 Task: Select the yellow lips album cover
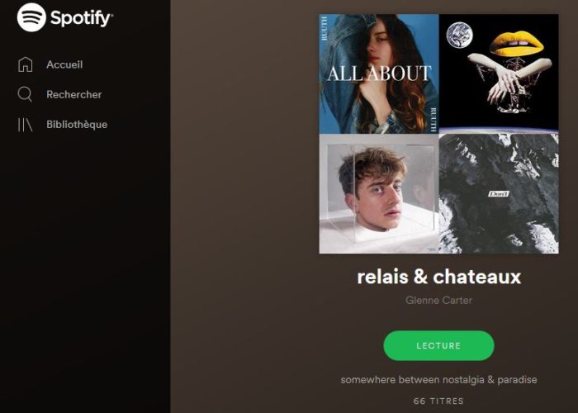(499, 74)
